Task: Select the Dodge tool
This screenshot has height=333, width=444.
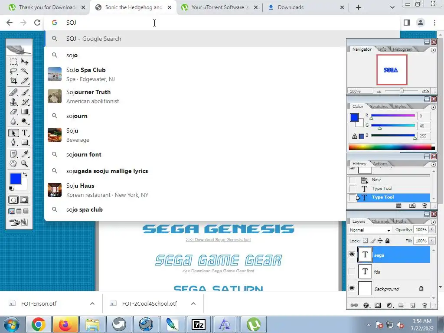Action: [x=25, y=121]
